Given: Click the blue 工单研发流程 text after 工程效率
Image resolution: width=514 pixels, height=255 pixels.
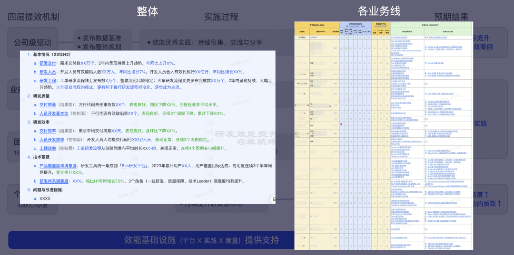Looking at the screenshot, I should coord(89,149).
